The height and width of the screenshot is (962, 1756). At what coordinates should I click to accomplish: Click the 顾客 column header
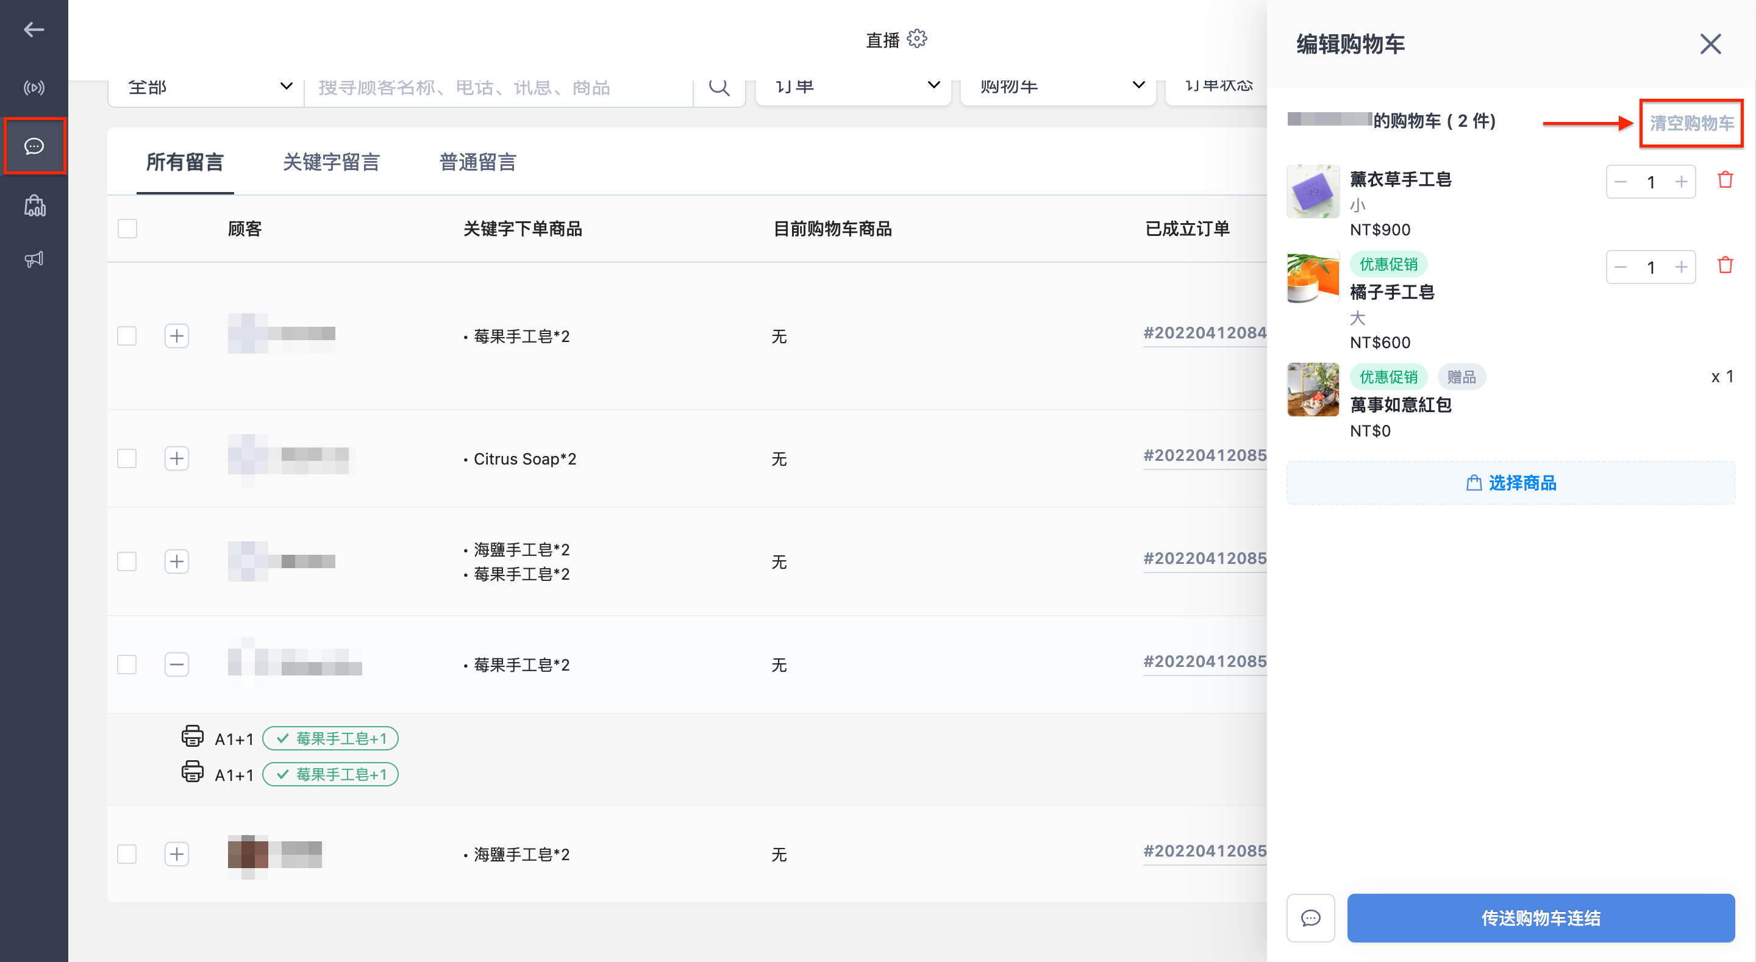click(244, 229)
